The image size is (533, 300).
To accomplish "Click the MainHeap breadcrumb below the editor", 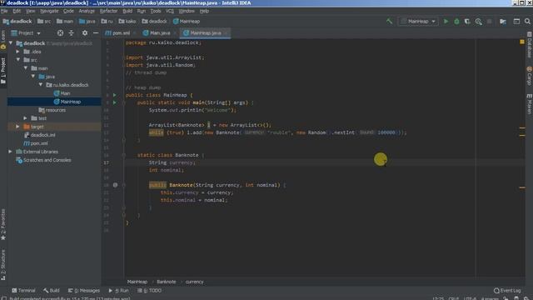I will [x=137, y=282].
